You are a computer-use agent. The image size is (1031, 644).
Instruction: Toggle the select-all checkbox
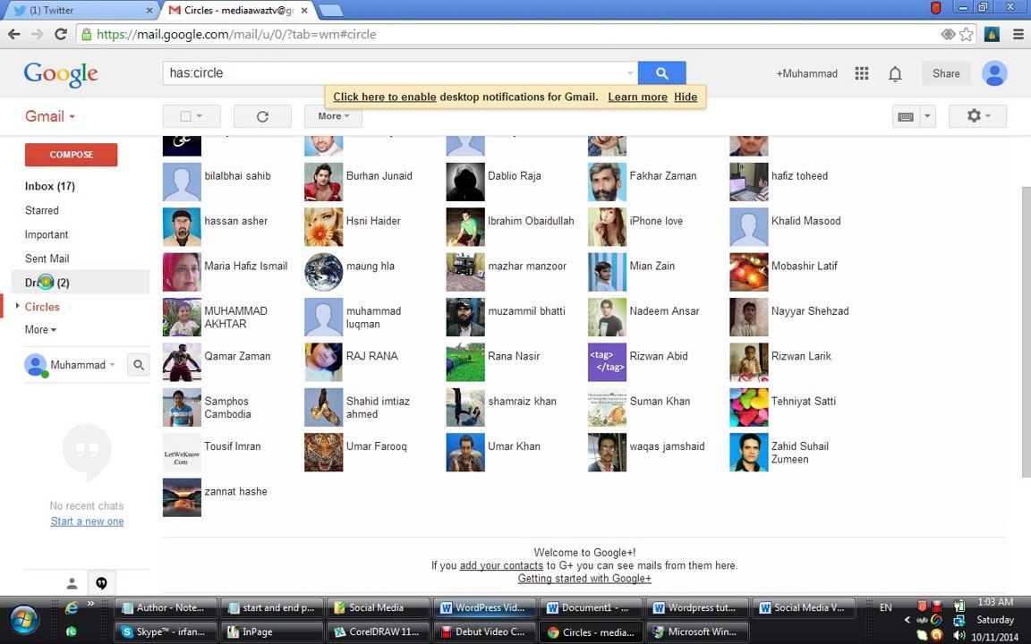[x=185, y=116]
